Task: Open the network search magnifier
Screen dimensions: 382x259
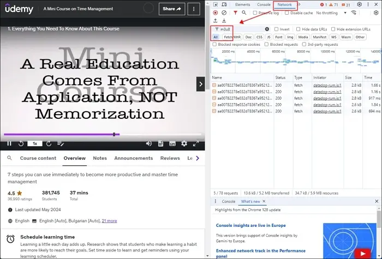Action: 245,13
